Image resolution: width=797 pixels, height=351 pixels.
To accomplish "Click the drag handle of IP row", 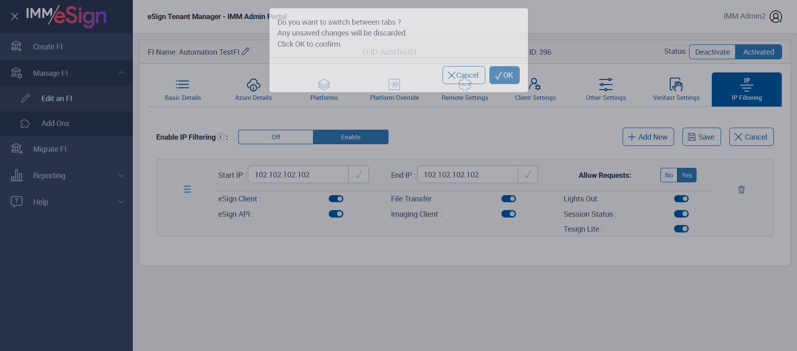I will pos(187,189).
